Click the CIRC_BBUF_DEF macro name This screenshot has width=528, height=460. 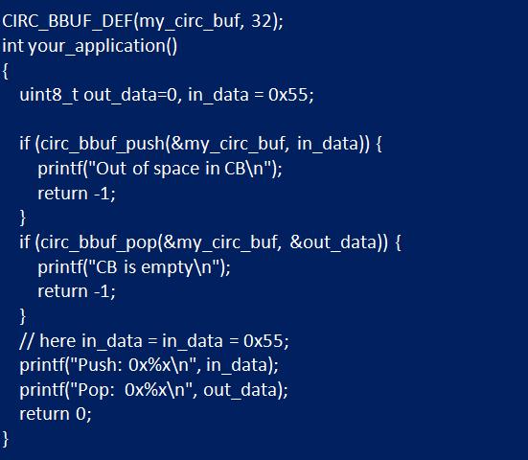tap(68, 21)
